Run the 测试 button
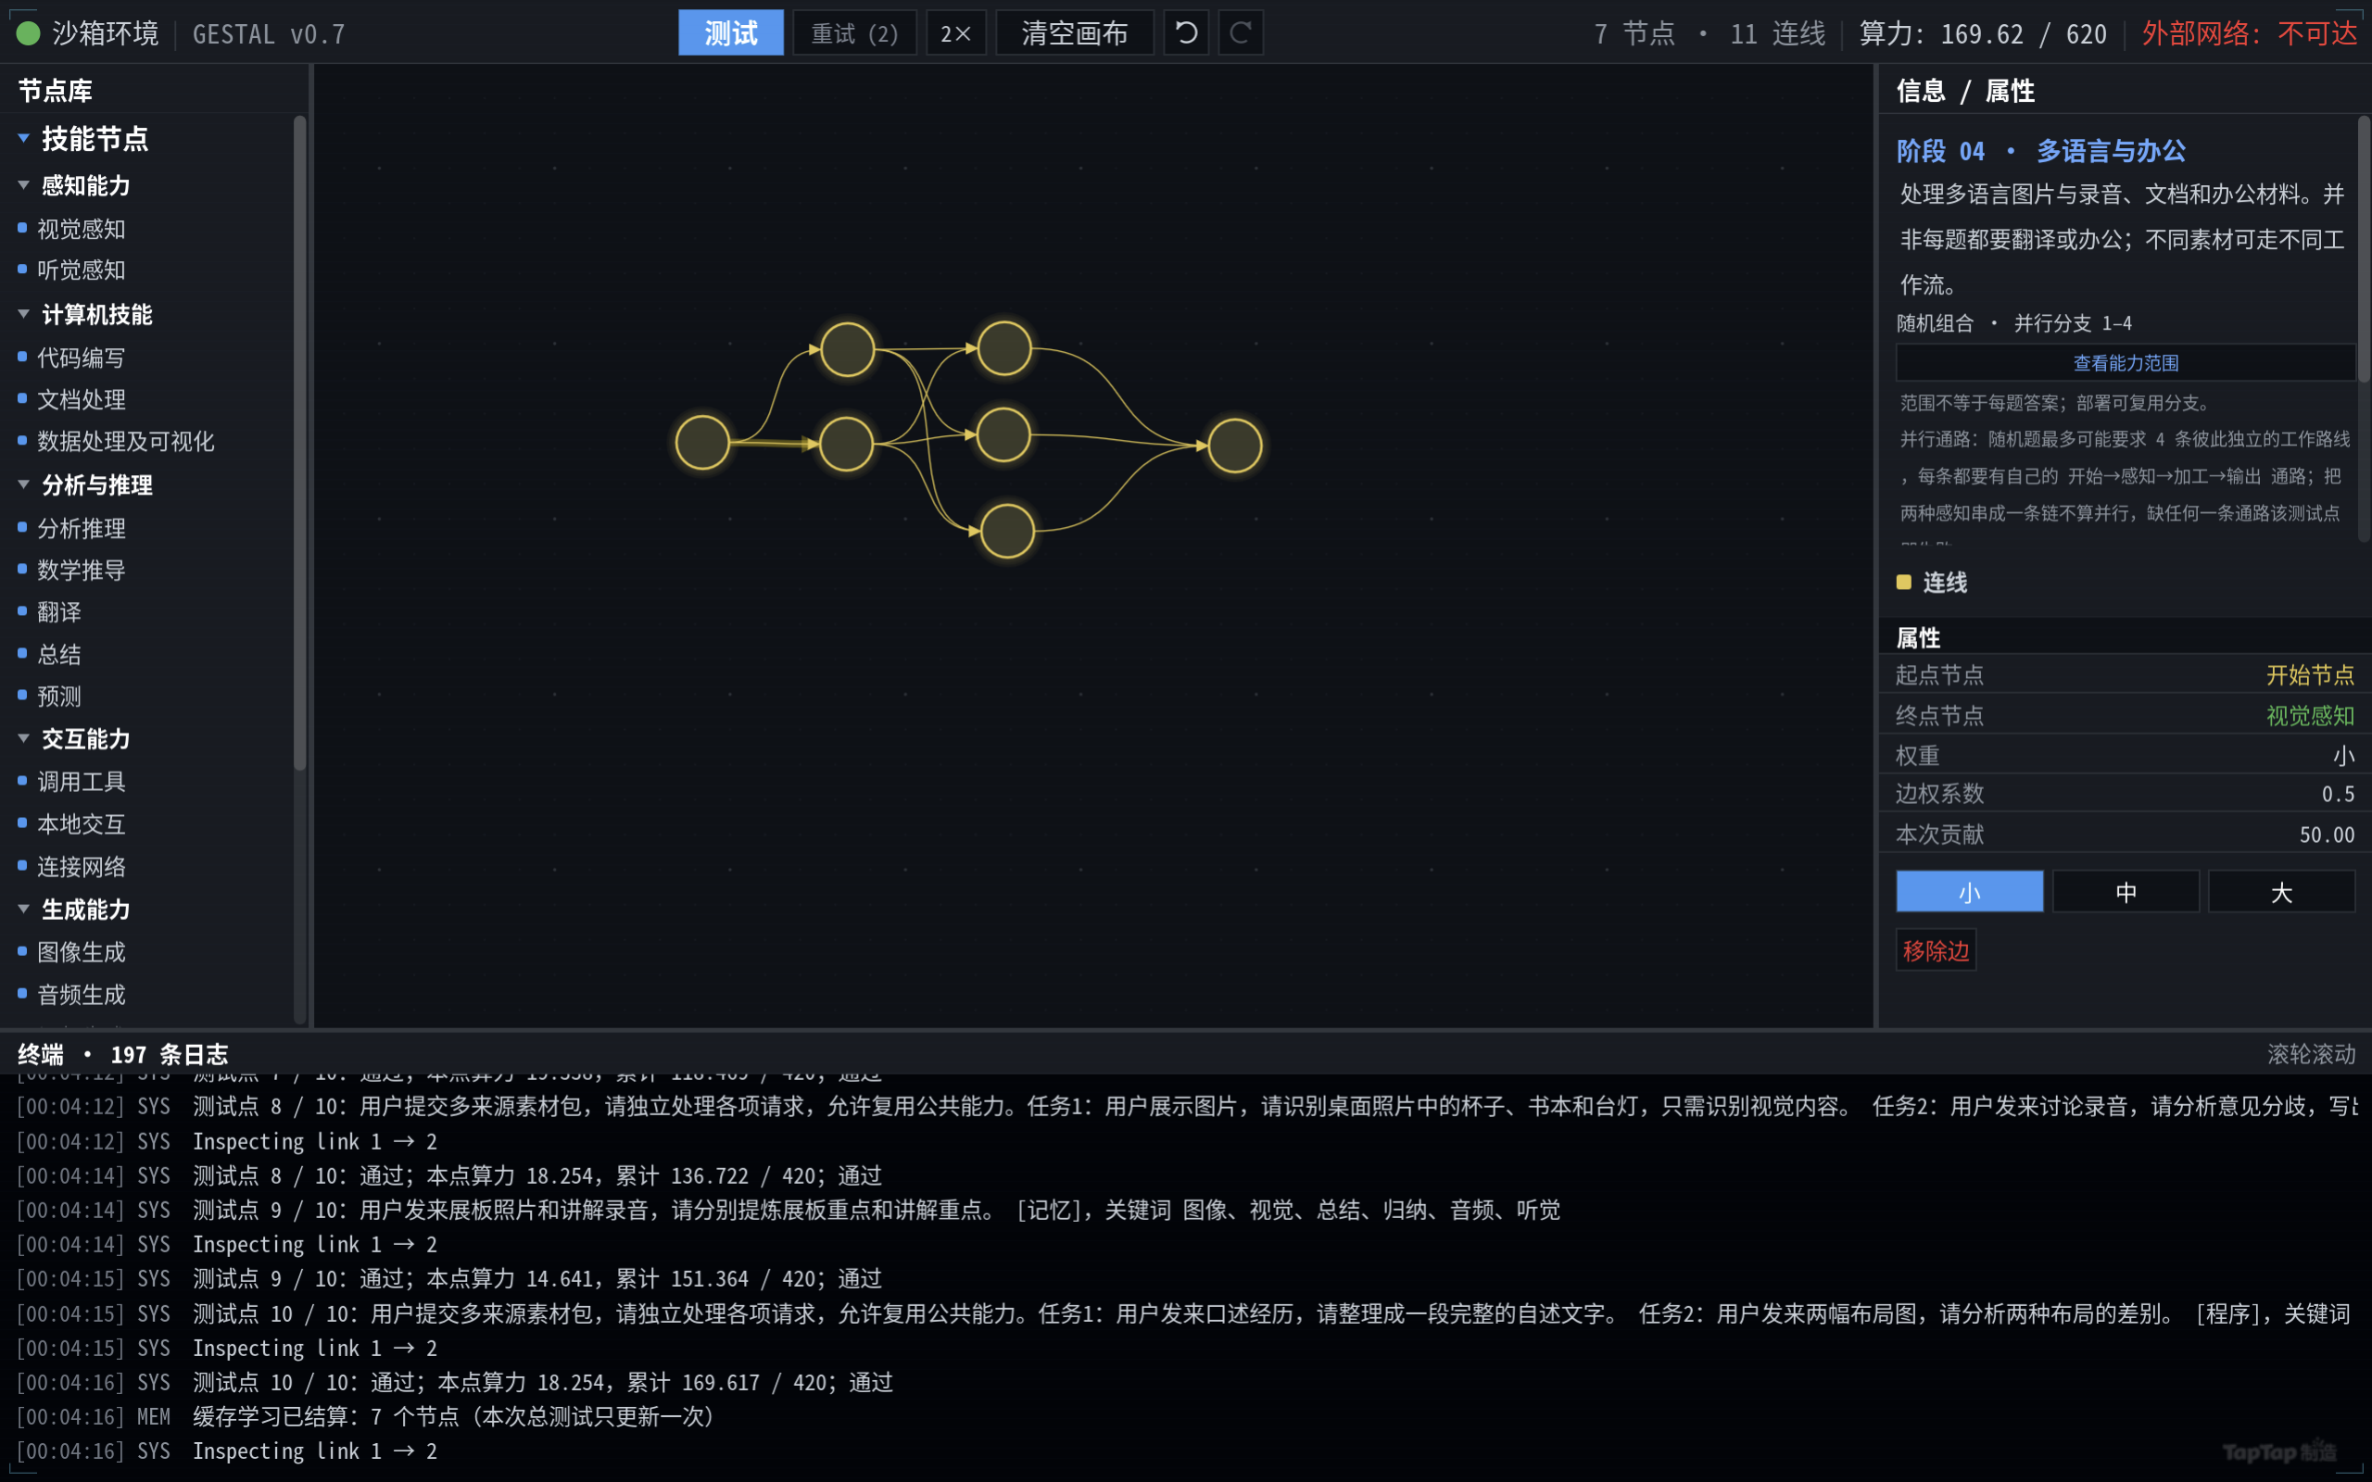 [x=730, y=33]
